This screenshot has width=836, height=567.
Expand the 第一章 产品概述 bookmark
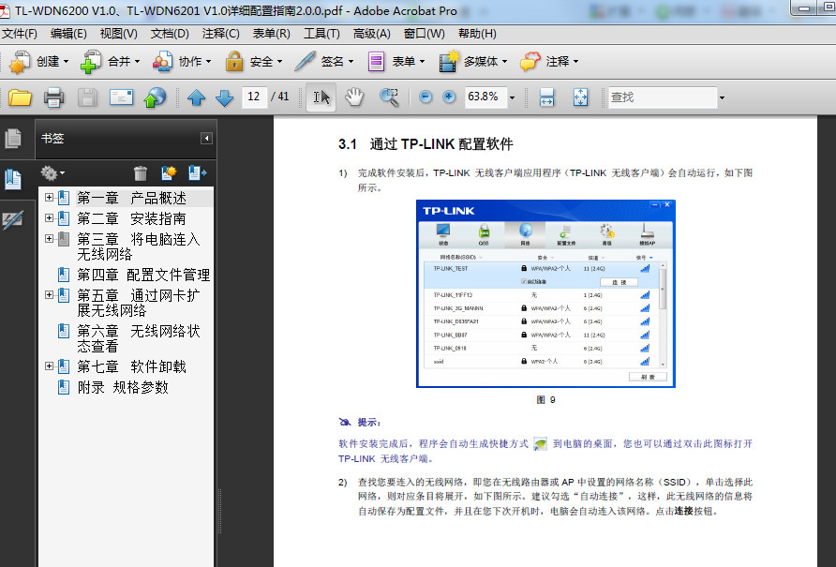[x=48, y=198]
